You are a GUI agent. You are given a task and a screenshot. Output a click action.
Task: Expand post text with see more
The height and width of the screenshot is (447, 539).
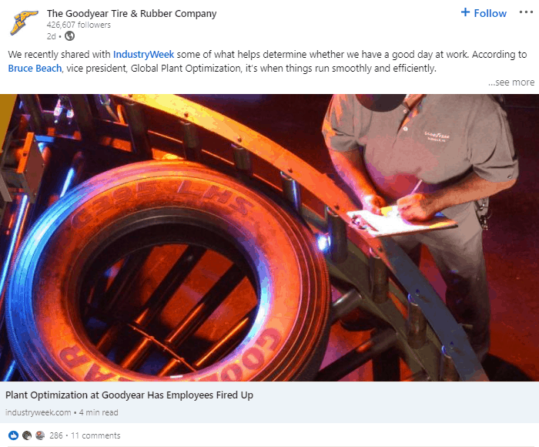coord(511,82)
